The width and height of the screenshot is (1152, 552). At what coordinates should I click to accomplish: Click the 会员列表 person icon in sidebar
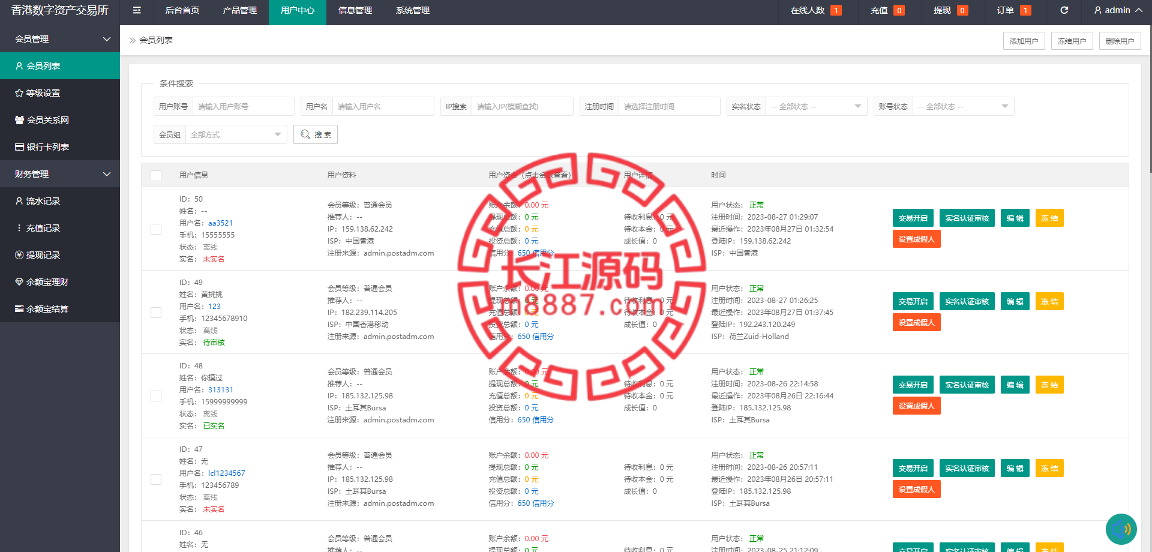click(19, 66)
